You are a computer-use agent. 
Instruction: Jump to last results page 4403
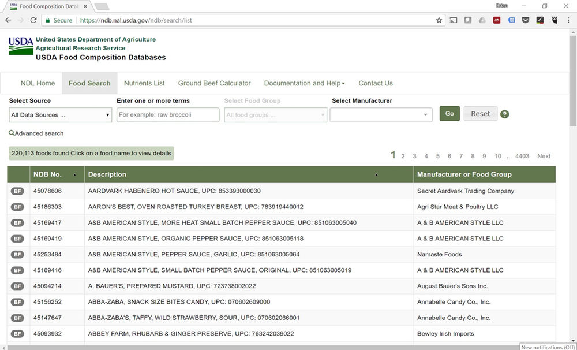click(x=522, y=156)
